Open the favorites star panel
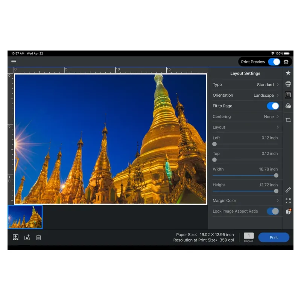Image resolution: width=301 pixels, height=301 pixels. point(288,73)
